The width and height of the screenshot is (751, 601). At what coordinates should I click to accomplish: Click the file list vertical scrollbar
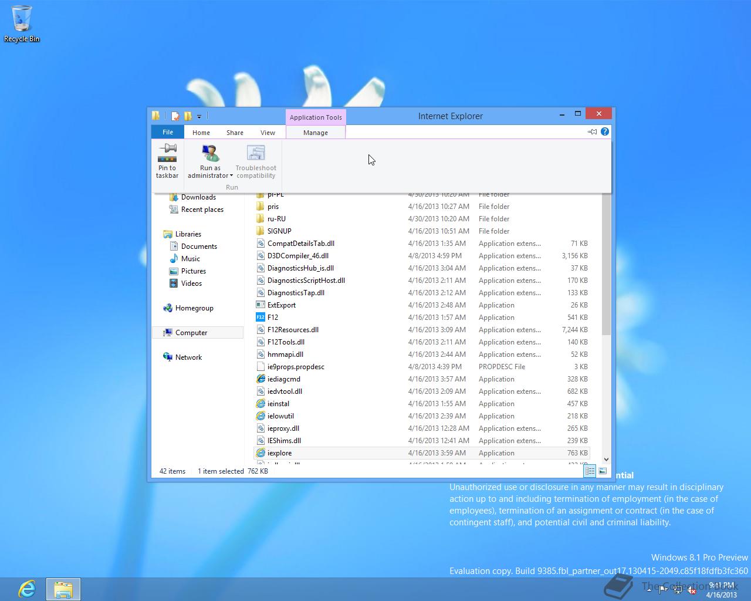pyautogui.click(x=606, y=264)
